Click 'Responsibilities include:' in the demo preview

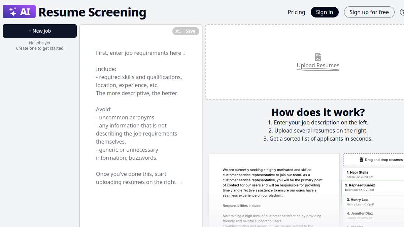tap(242, 206)
